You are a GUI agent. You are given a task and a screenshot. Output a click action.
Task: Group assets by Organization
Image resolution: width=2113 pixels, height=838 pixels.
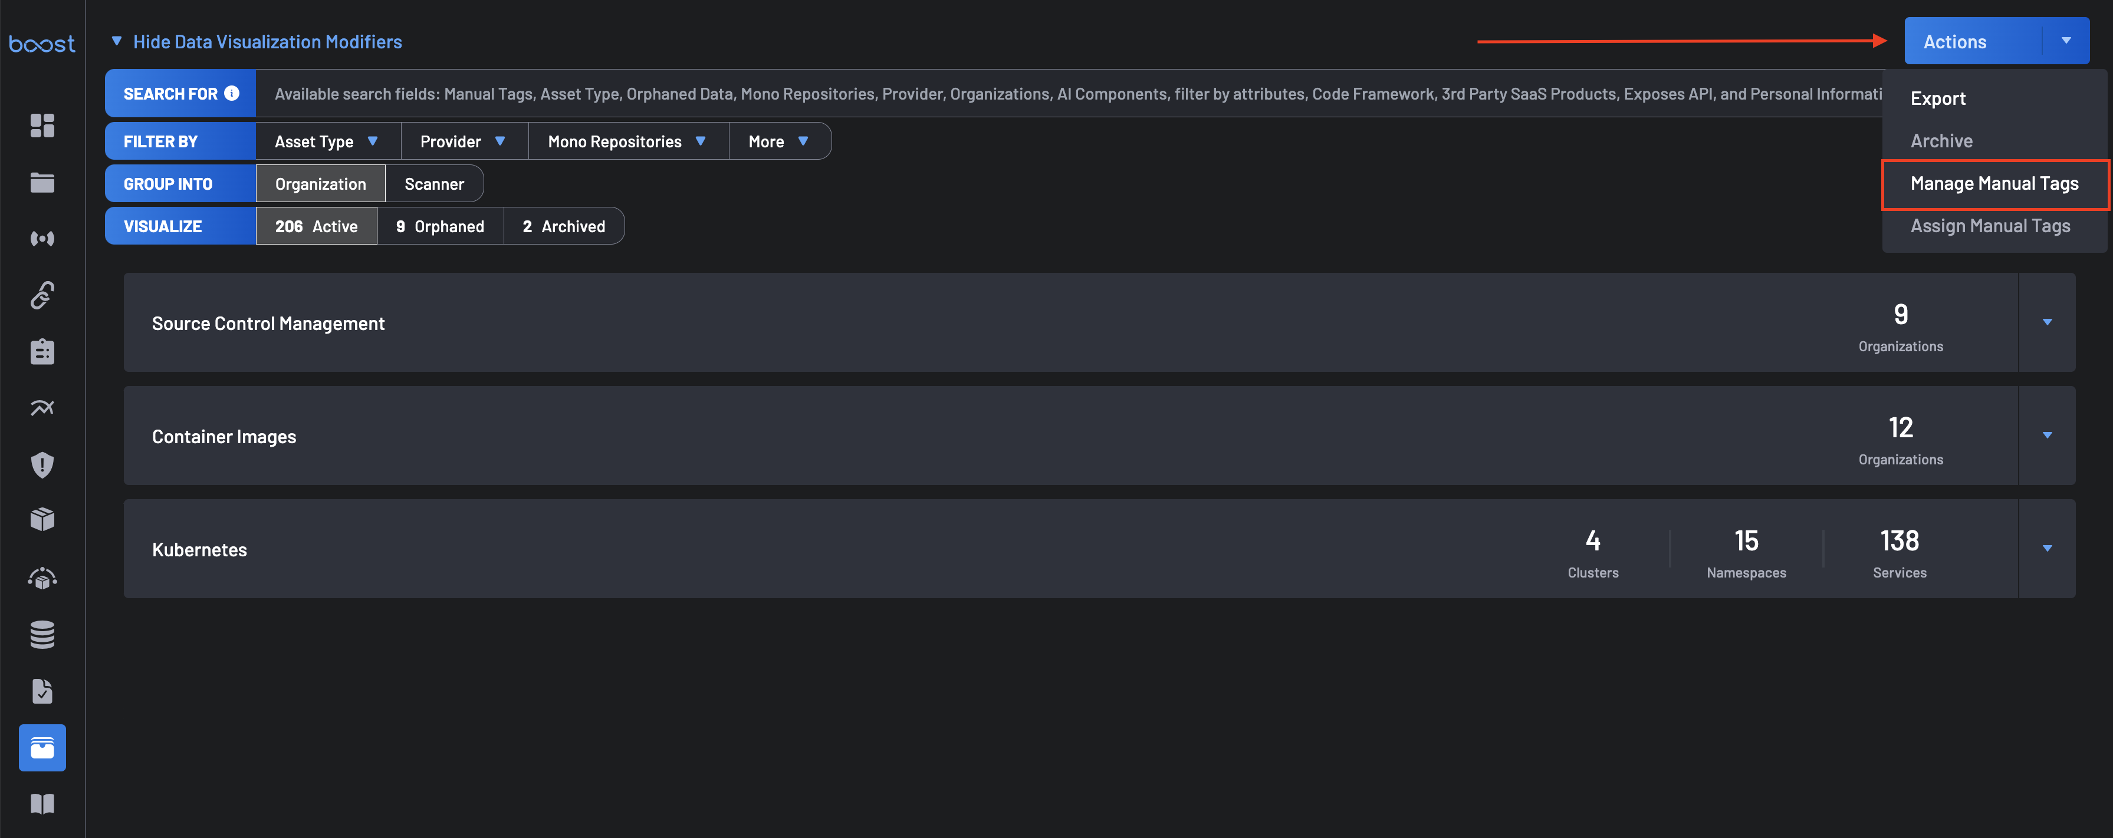click(321, 184)
